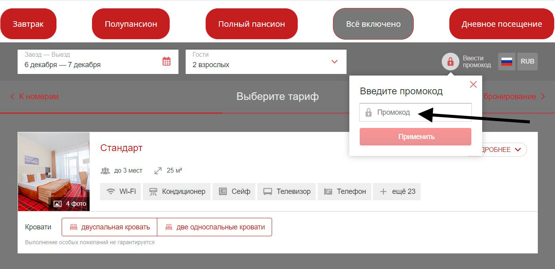Select the Дневное посещение tab
This screenshot has width=555, height=269.
502,24
